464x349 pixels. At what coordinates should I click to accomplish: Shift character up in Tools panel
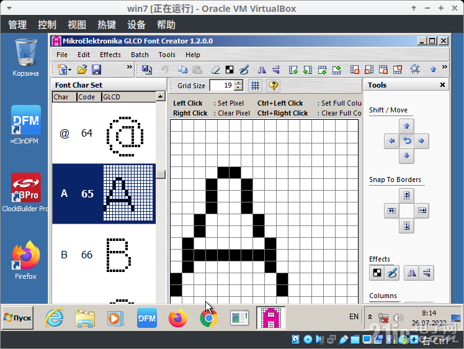point(406,126)
